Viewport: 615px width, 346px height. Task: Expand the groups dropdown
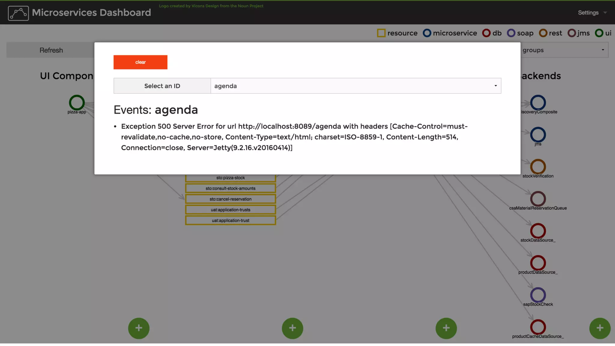564,50
